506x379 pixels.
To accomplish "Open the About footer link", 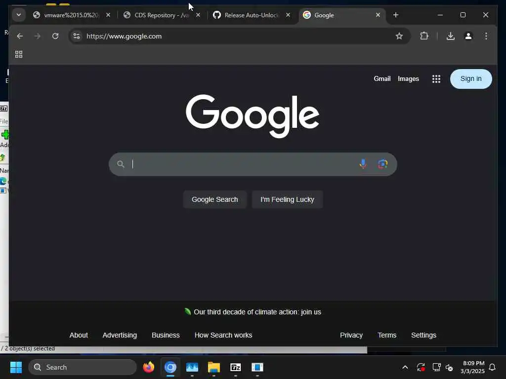I will coord(79,335).
